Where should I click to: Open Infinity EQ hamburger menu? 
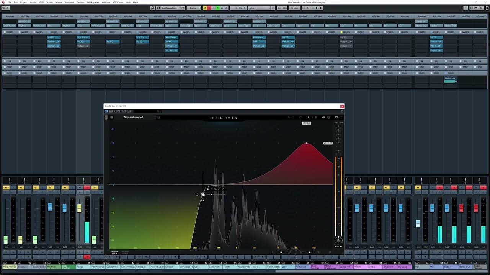[x=112, y=117]
